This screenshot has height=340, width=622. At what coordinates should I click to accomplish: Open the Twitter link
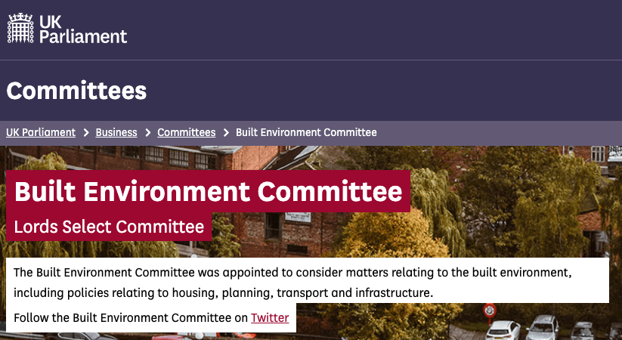[x=270, y=318]
